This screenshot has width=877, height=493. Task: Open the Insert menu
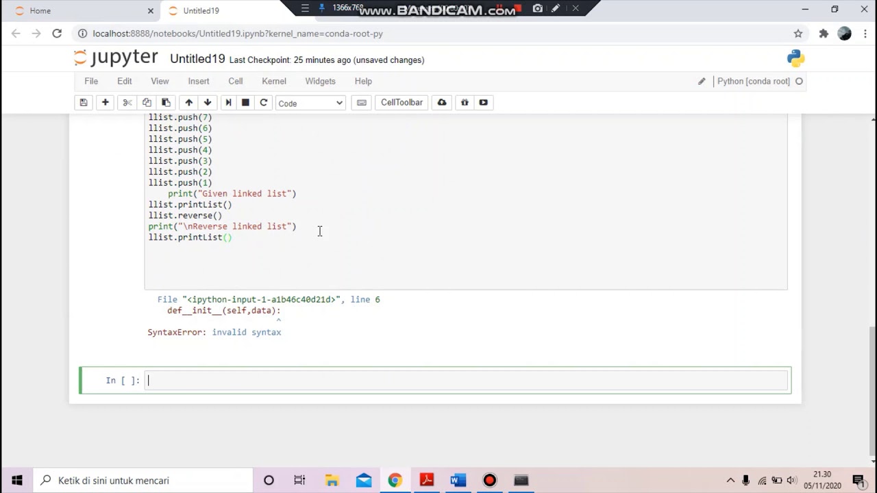click(199, 81)
